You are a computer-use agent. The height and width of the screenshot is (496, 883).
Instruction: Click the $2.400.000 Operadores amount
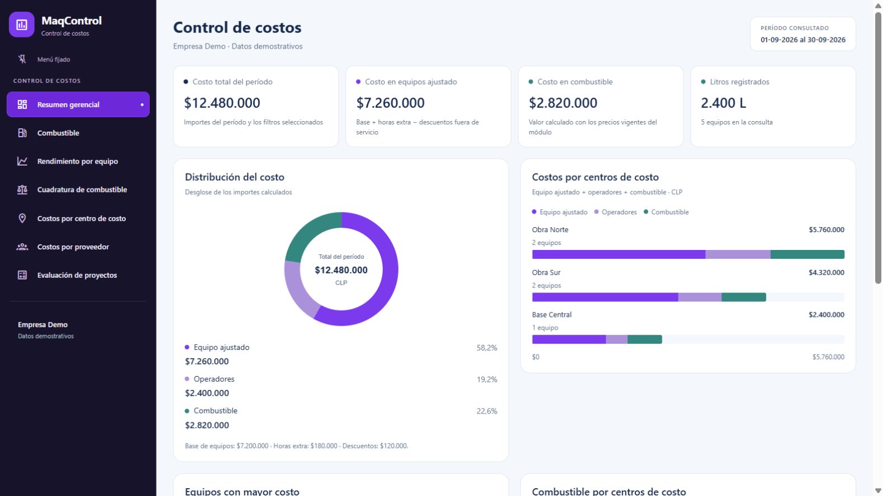(x=207, y=393)
